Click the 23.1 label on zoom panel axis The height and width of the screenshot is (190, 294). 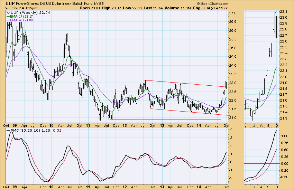(283, 12)
